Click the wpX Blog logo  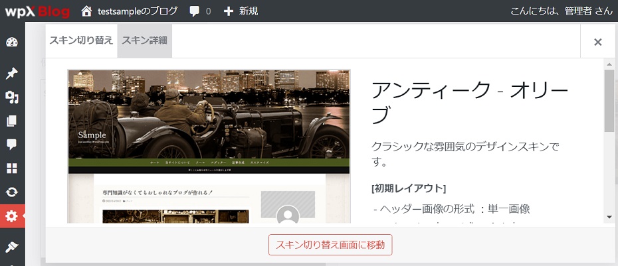point(37,11)
